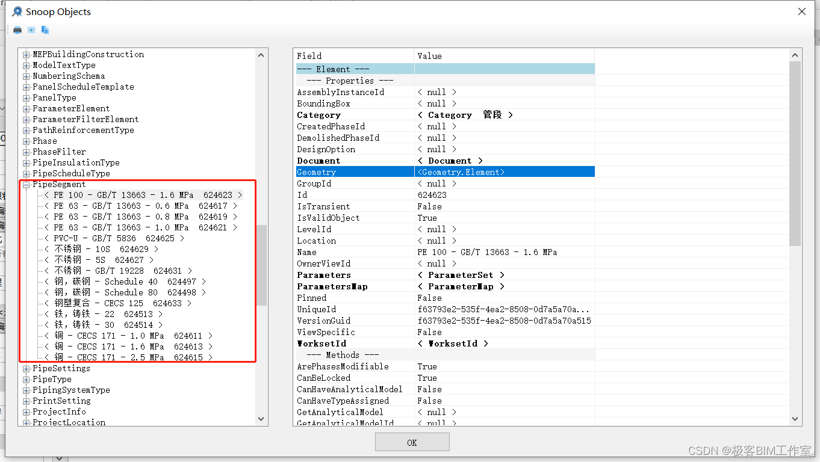Open the < ParameterMap > value link
Viewport: 820px width, 462px height.
pyautogui.click(x=461, y=286)
